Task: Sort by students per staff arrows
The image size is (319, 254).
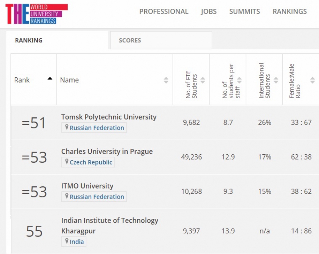Action: [x=239, y=80]
